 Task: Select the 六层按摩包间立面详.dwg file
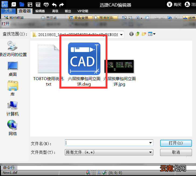point(84,64)
